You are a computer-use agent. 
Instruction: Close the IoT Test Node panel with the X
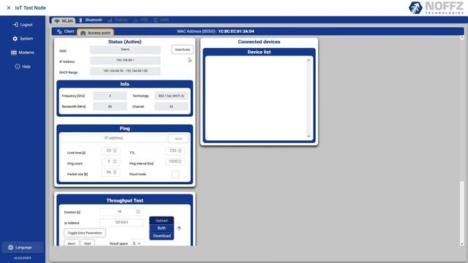coord(9,8)
